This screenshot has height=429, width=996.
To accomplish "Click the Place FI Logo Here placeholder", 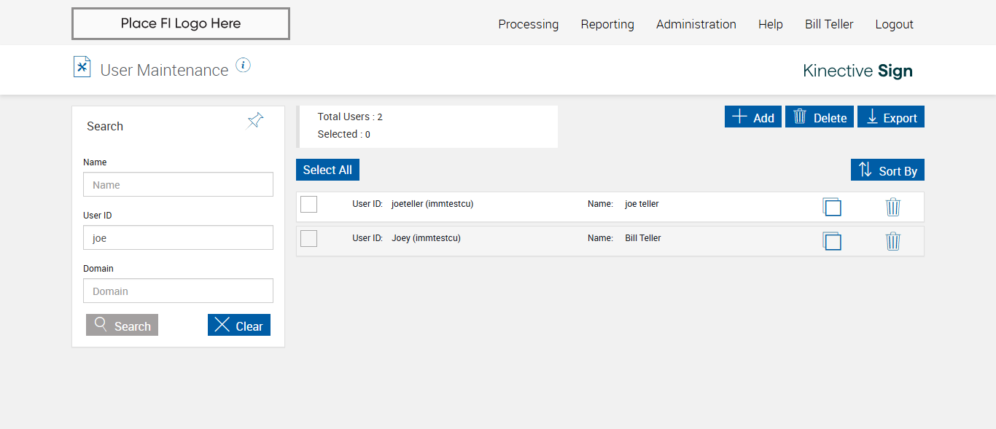I will 181,23.
